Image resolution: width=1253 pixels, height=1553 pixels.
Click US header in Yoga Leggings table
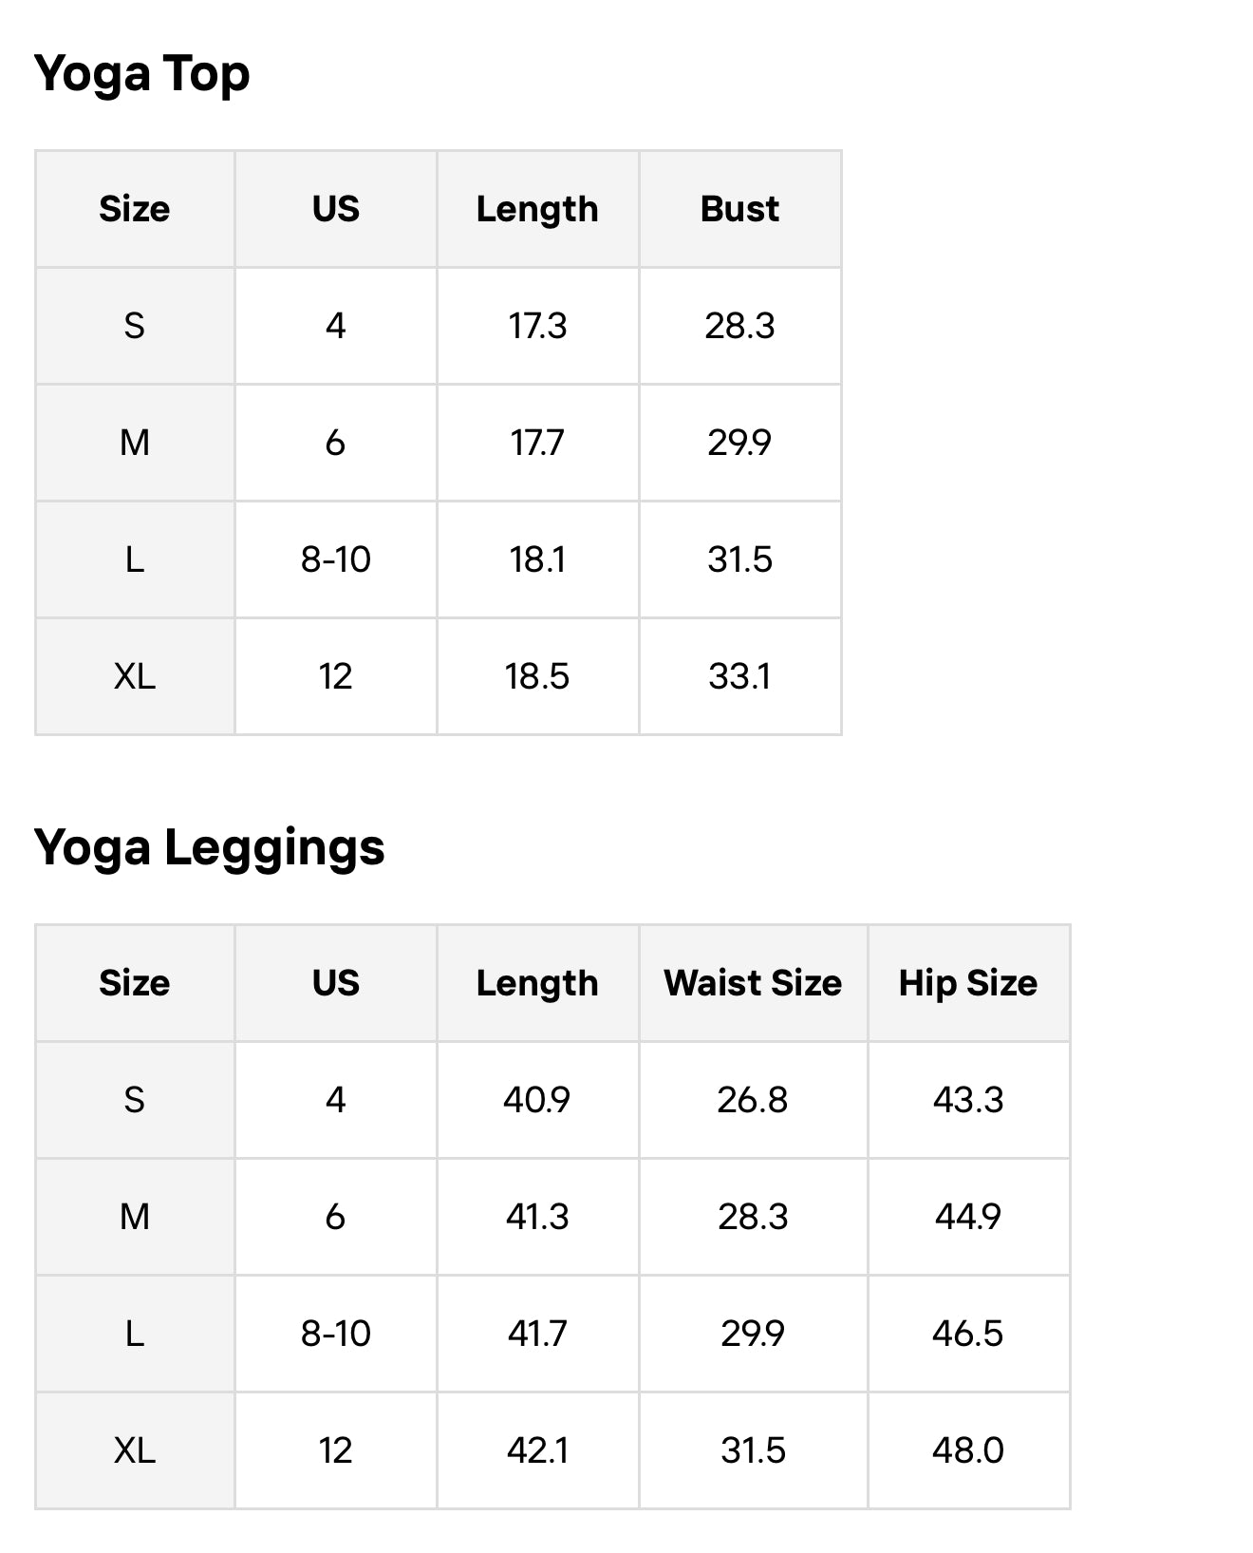(x=335, y=983)
